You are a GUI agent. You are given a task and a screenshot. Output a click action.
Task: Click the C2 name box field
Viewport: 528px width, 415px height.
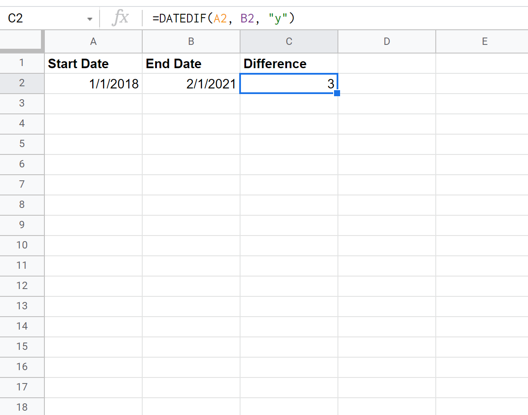point(43,19)
